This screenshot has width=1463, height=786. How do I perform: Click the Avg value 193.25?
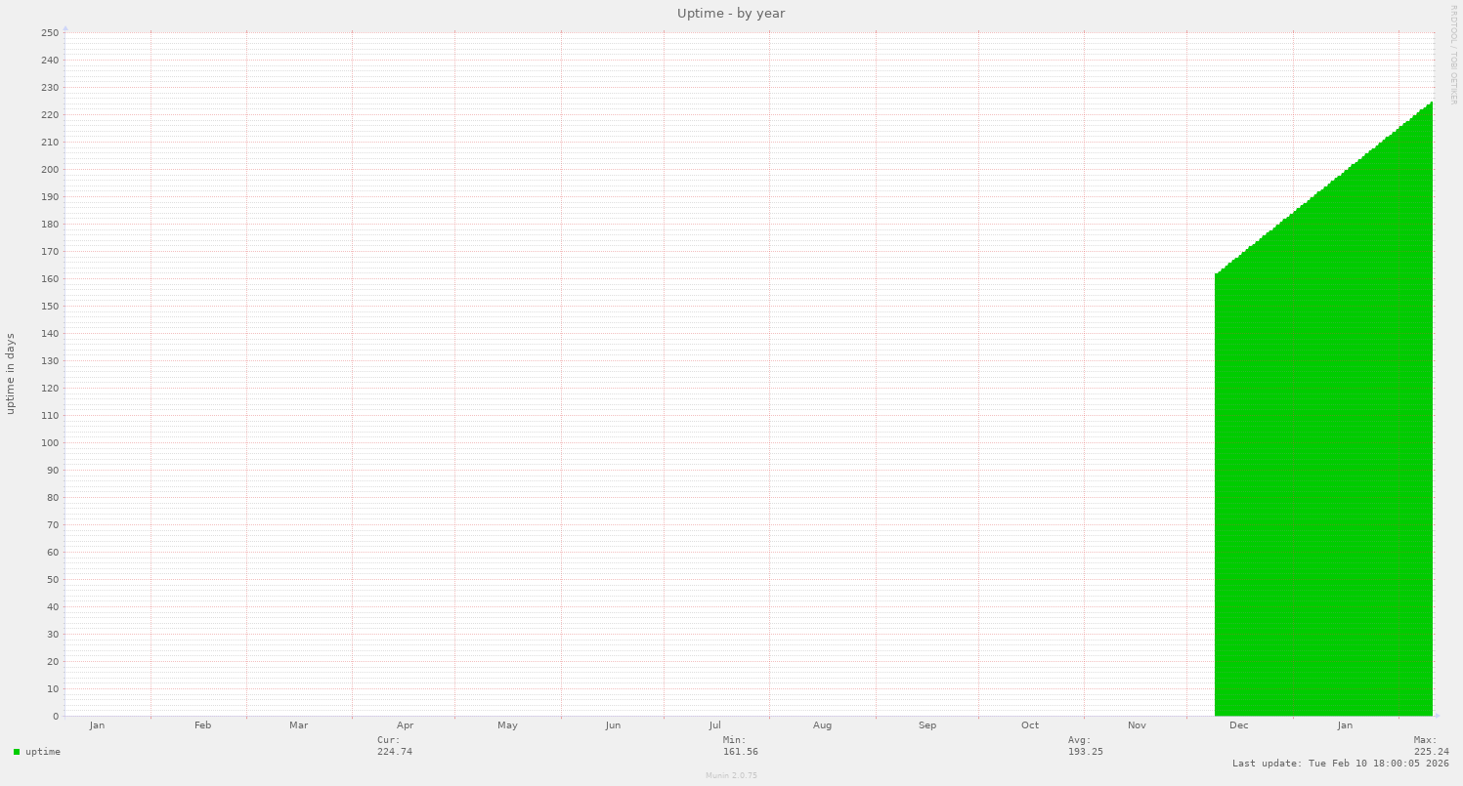tap(1087, 752)
